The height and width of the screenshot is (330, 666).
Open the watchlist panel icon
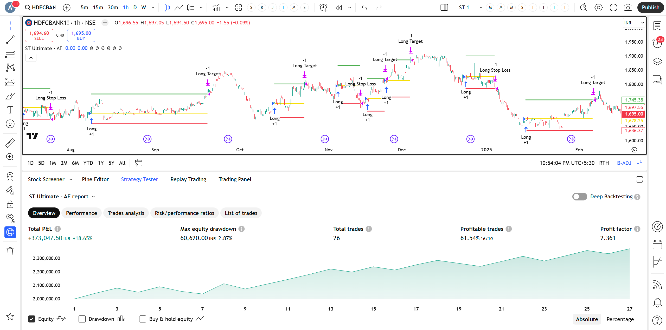(x=657, y=26)
